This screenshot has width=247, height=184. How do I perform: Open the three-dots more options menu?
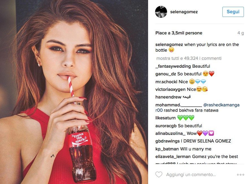point(240,175)
